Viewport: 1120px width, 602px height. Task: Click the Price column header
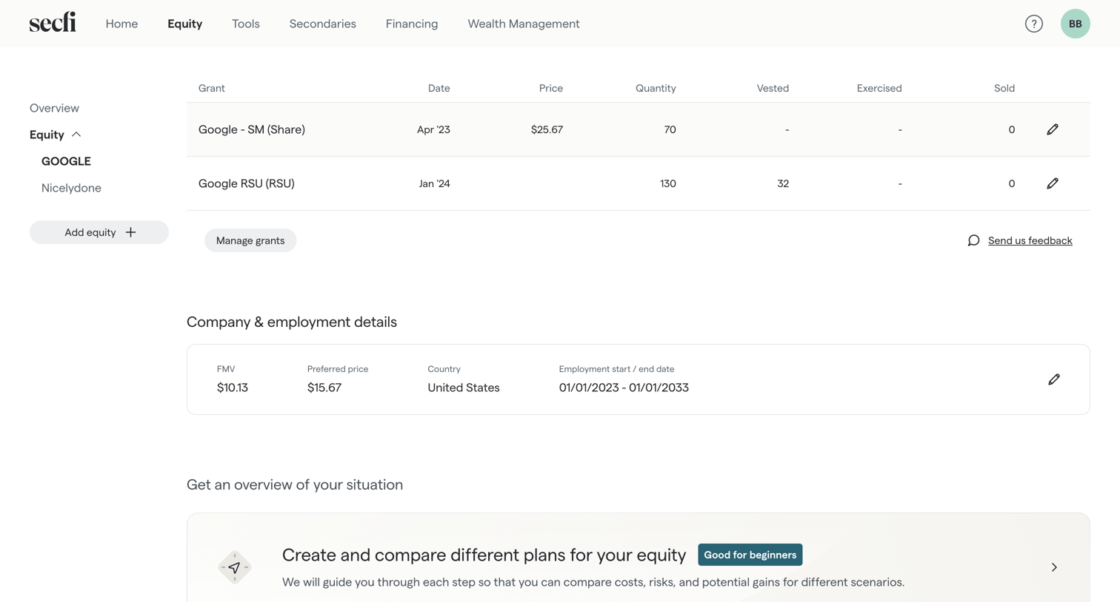[x=550, y=88]
